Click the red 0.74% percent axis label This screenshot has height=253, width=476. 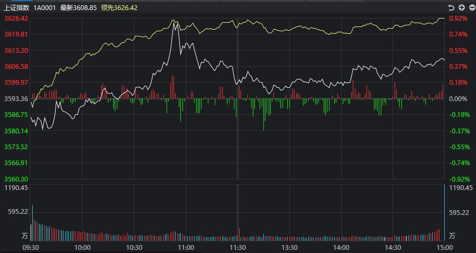pos(459,34)
